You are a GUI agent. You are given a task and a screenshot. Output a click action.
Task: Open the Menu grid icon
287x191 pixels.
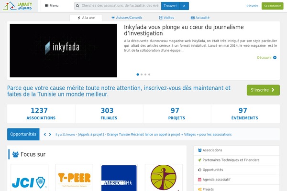[x=46, y=5]
